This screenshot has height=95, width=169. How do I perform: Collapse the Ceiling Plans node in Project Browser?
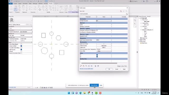coord(141,23)
